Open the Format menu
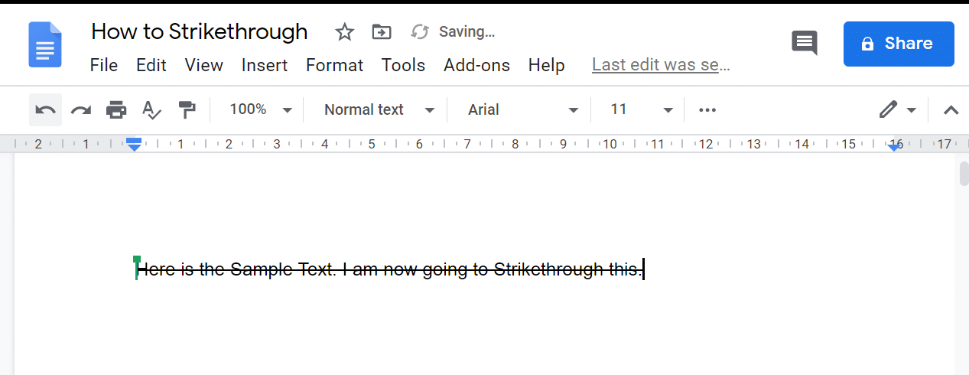 pos(334,66)
